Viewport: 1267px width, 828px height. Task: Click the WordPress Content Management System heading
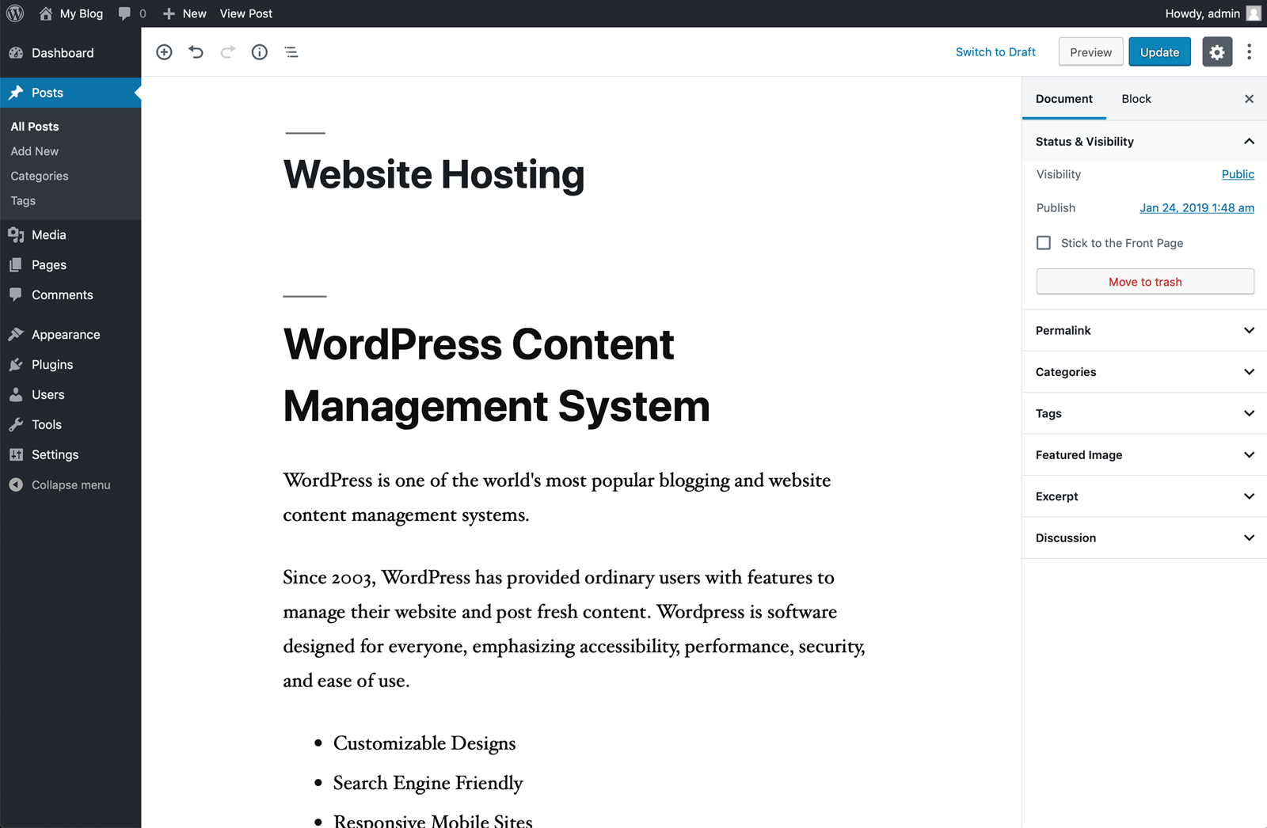pos(497,376)
